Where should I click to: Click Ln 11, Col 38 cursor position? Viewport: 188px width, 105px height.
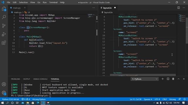[x=135, y=99]
